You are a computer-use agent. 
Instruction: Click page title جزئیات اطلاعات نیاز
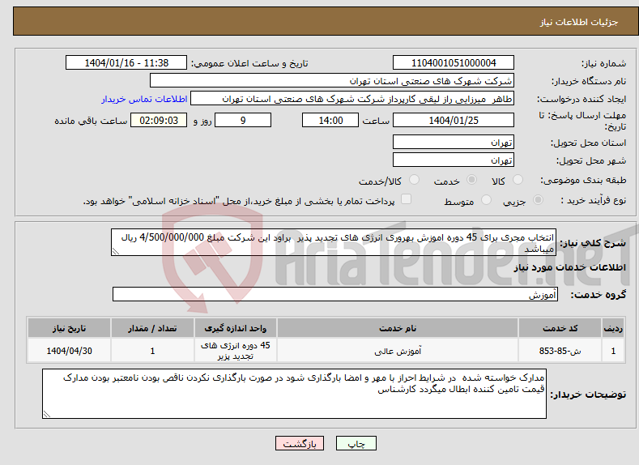point(579,22)
